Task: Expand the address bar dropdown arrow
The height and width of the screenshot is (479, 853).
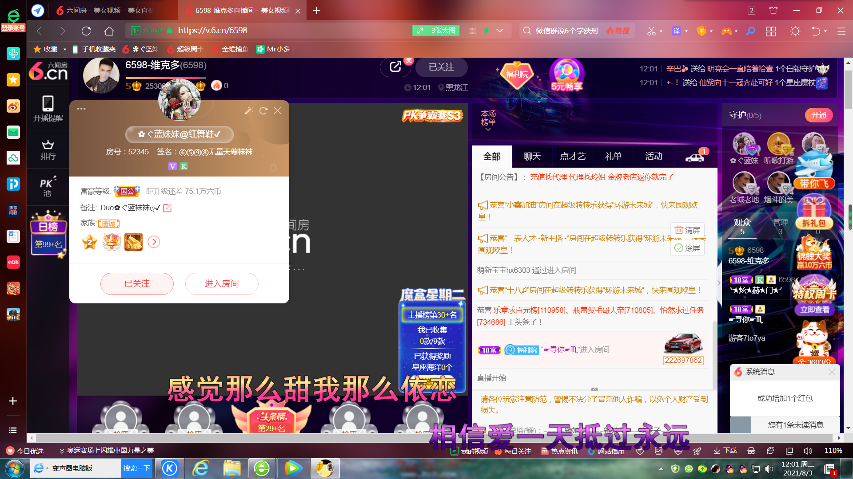Action: (500, 31)
